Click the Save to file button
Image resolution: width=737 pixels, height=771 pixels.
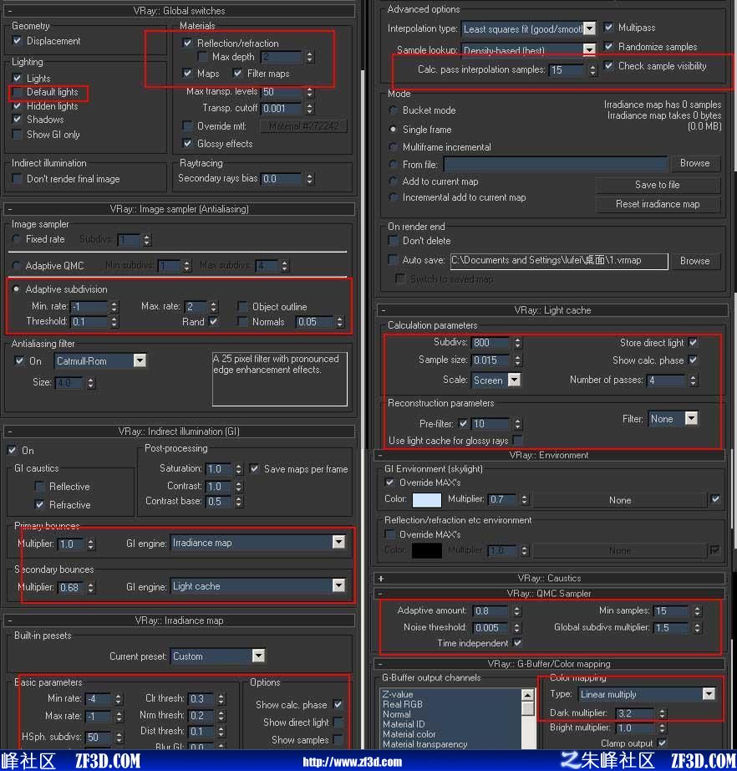pos(658,185)
